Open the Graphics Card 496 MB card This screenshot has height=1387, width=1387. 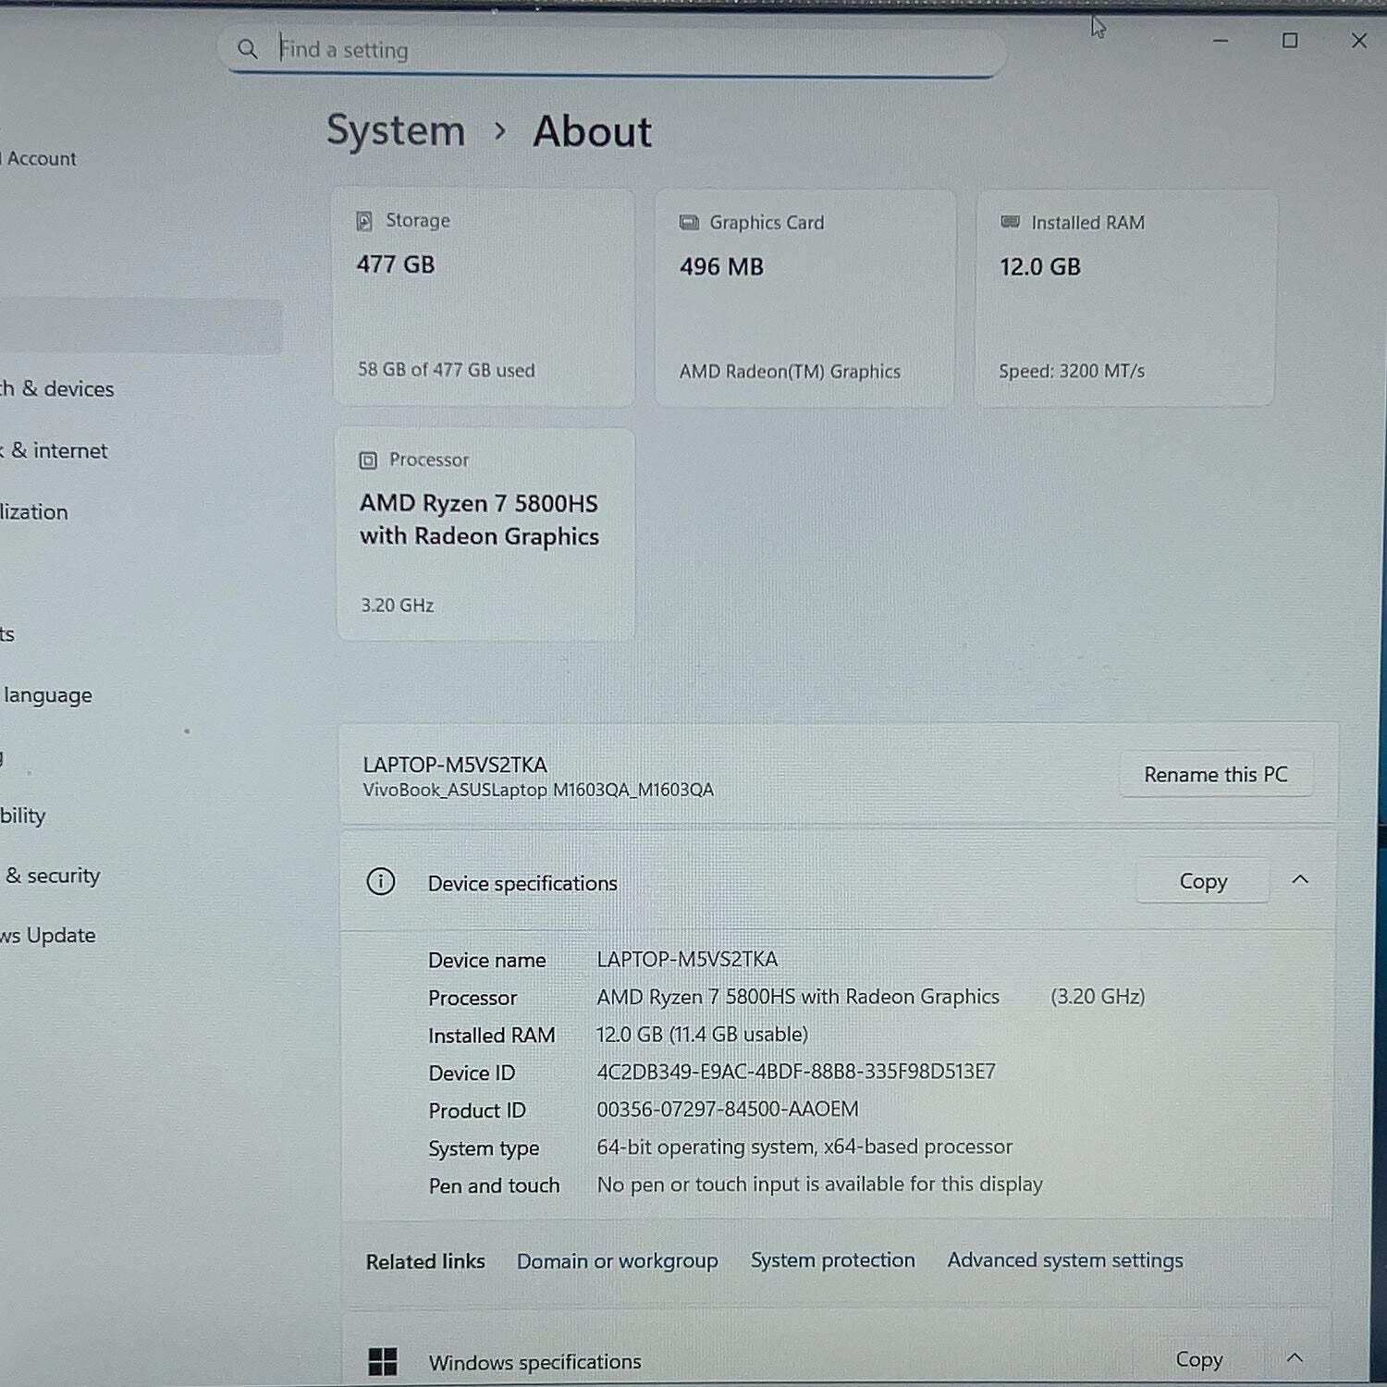pos(804,298)
